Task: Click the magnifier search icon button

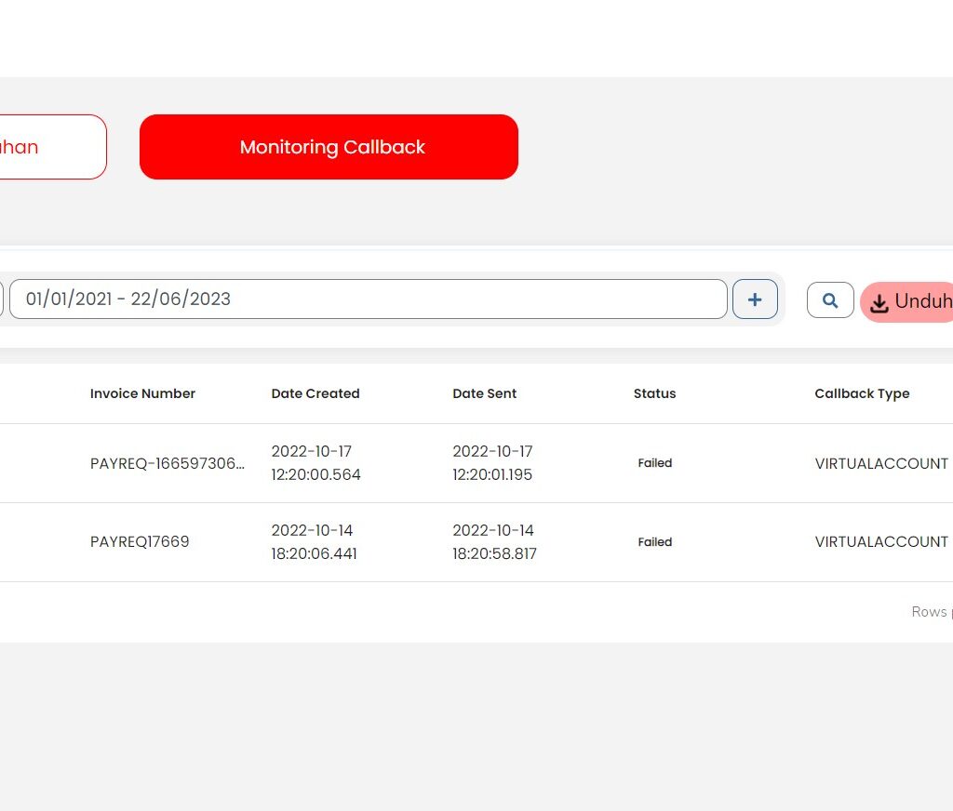Action: pos(830,300)
